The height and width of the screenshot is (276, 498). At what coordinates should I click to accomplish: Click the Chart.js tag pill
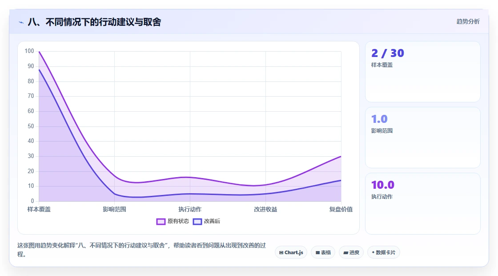(x=291, y=252)
